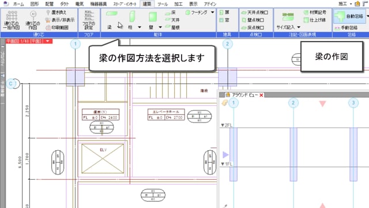Viewport: 369px width, 208px height.
Task: Expand the フーチング dropdown arrow
Action: [213, 12]
